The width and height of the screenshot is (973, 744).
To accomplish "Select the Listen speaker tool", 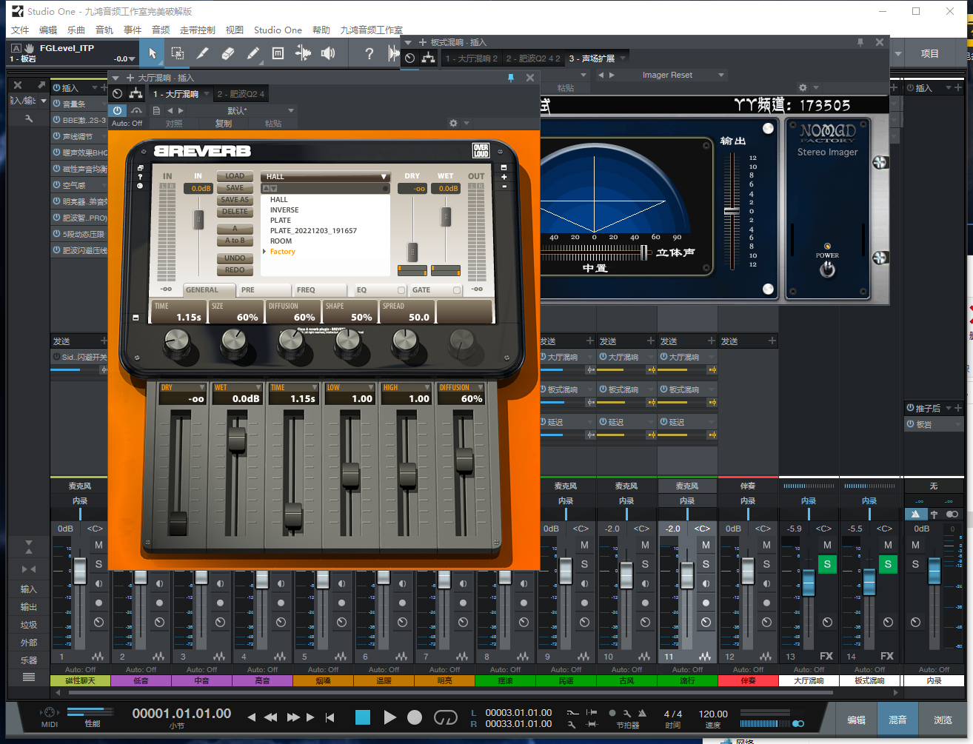I will click(x=328, y=53).
